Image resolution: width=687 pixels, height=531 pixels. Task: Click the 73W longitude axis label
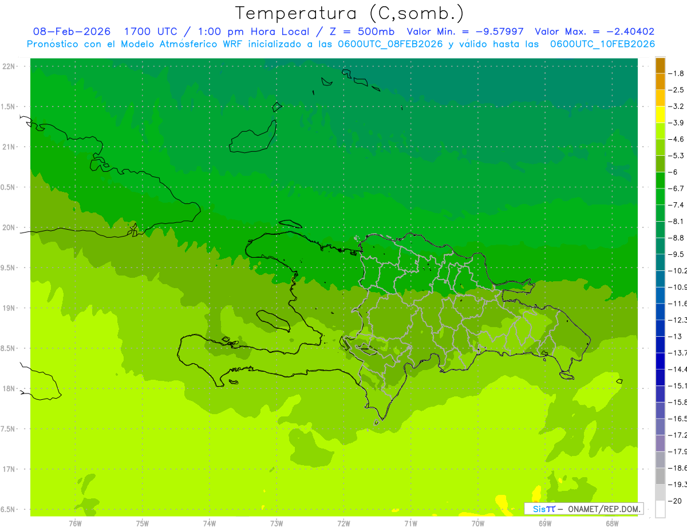tap(277, 524)
